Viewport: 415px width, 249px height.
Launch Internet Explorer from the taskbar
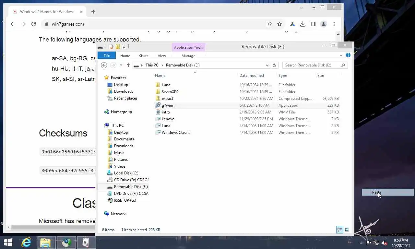[26, 243]
